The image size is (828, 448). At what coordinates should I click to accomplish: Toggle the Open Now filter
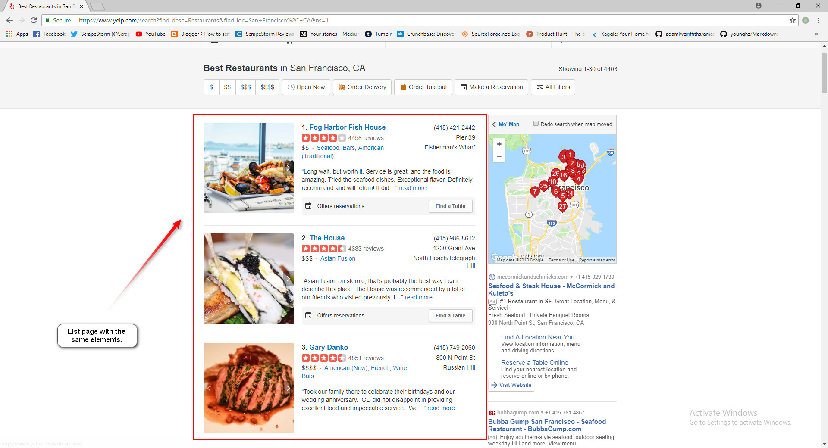coord(306,87)
